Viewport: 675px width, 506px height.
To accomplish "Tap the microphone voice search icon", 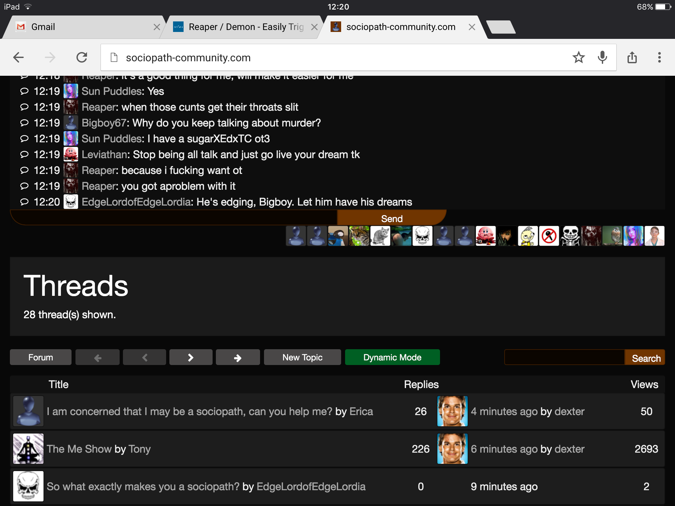I will point(602,58).
